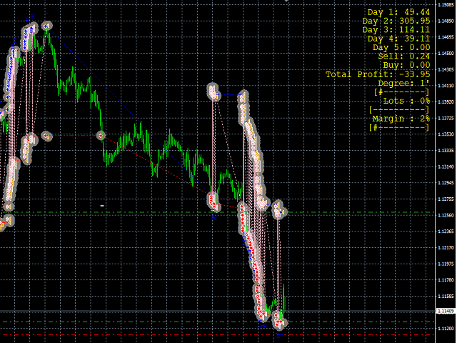The width and height of the screenshot is (457, 343).
Task: Click the highlighted current price label 1.11409
Action: pyautogui.click(x=446, y=312)
